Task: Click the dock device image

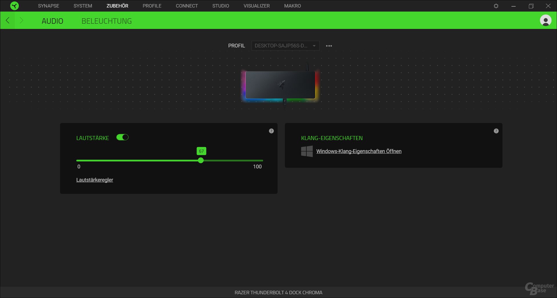Action: [x=280, y=85]
